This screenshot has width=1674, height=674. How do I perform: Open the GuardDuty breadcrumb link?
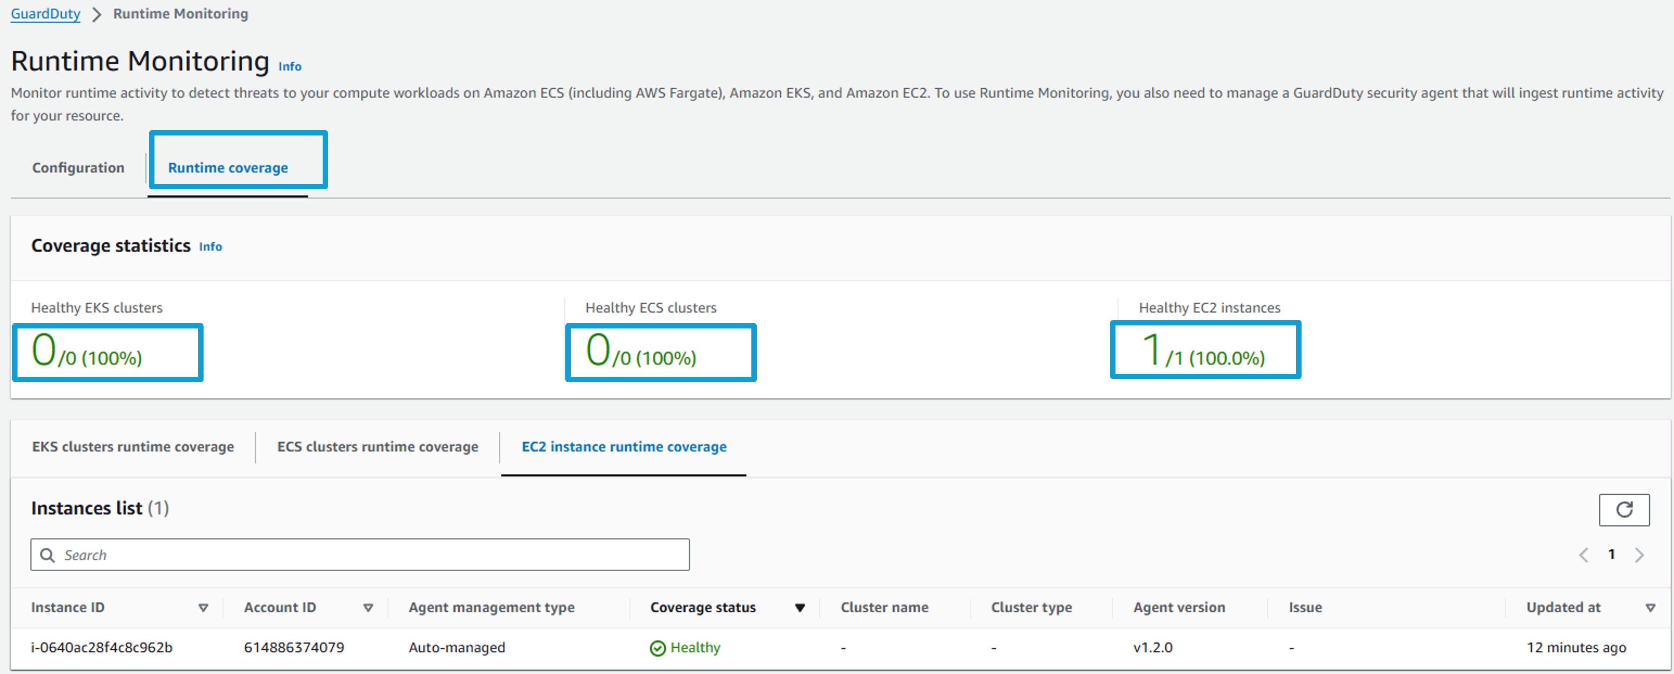pos(46,14)
